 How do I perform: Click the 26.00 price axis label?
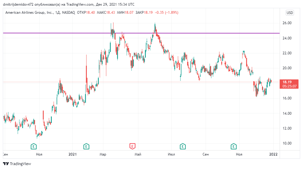click(x=287, y=23)
